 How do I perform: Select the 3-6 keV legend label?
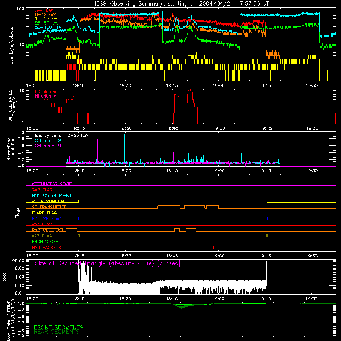coord(44,10)
